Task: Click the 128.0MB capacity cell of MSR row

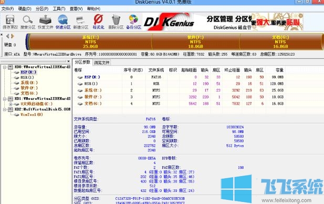Action: point(277,84)
